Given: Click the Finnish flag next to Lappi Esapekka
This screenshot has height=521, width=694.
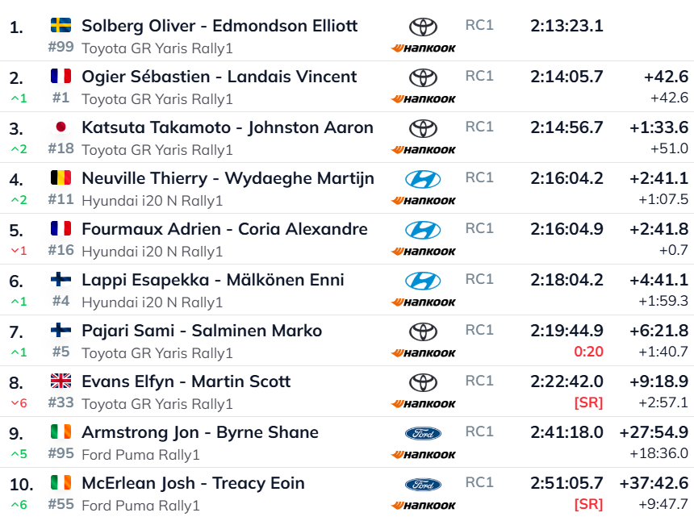Looking at the screenshot, I should pyautogui.click(x=61, y=280).
